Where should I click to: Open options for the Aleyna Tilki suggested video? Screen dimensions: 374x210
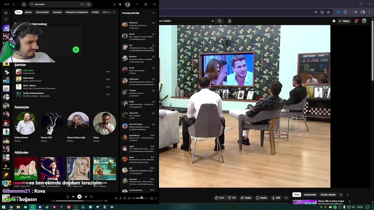pos(350,202)
